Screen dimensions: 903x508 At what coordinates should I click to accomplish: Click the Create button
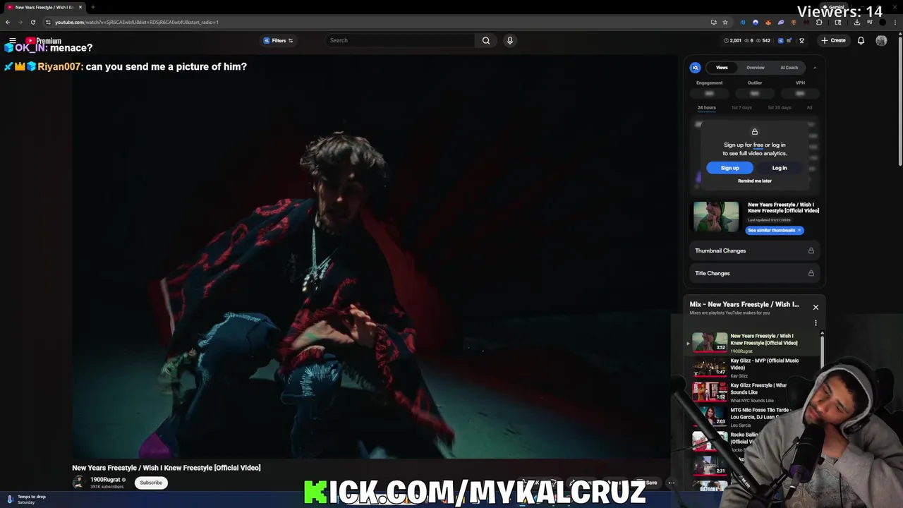pos(833,40)
